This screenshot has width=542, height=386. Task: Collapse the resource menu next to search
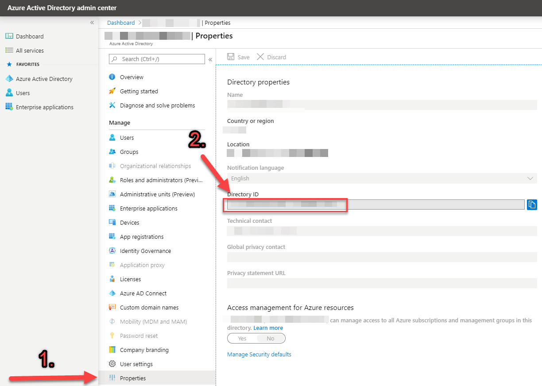coord(210,59)
